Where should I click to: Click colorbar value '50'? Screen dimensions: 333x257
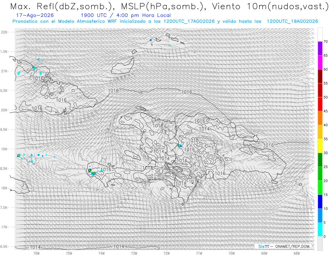click(x=326, y=97)
